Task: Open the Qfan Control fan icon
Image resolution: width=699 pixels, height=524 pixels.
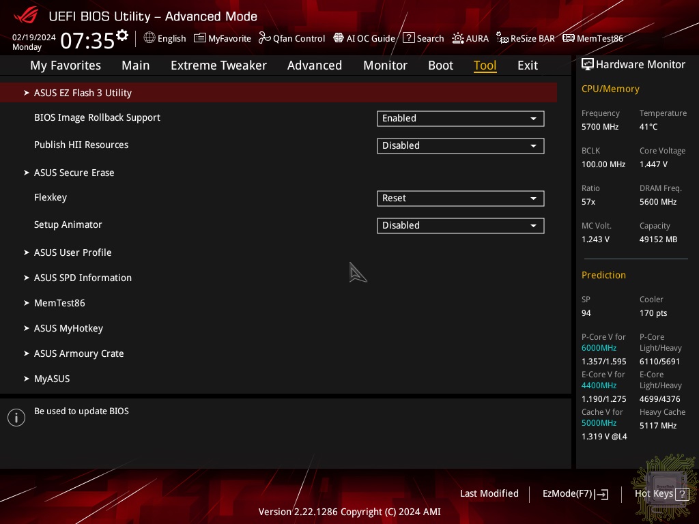Action: [x=265, y=38]
